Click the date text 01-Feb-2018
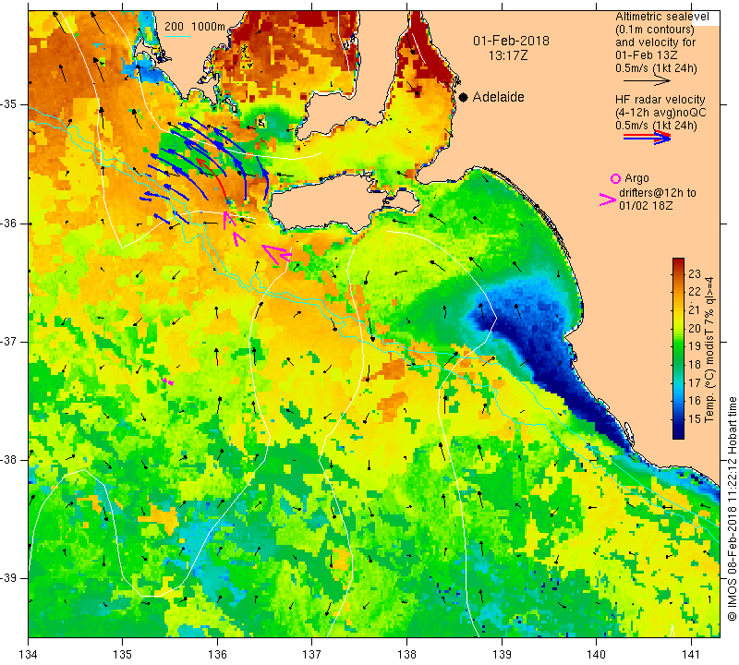Image resolution: width=739 pixels, height=665 pixels. point(511,41)
